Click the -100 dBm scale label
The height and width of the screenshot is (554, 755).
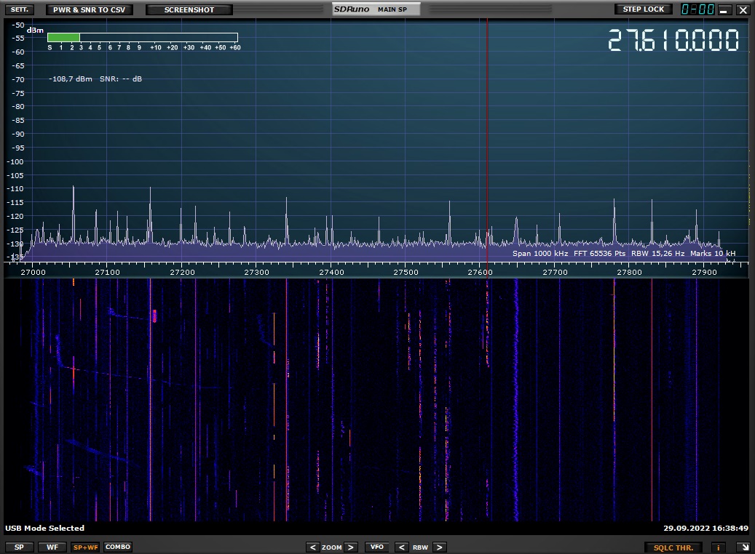15,161
